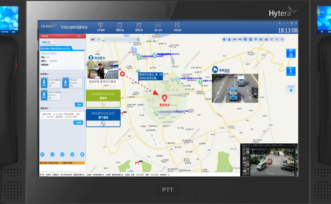The image size is (331, 204).
Task: Toggle 金江派出所 65420217 officer card
Action: pyautogui.click(x=51, y=83)
